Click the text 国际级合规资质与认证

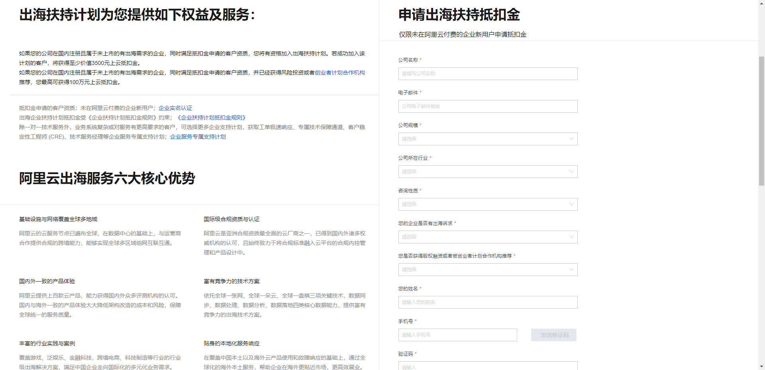(231, 219)
